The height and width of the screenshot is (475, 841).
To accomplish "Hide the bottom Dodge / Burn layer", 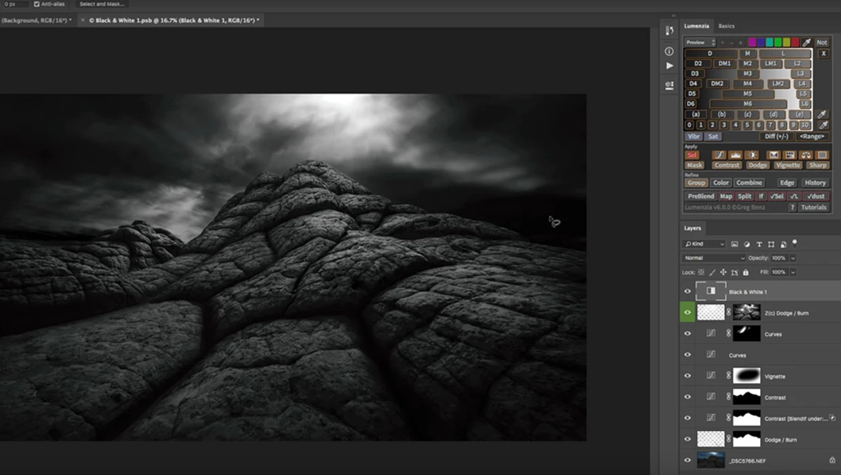I will point(688,439).
